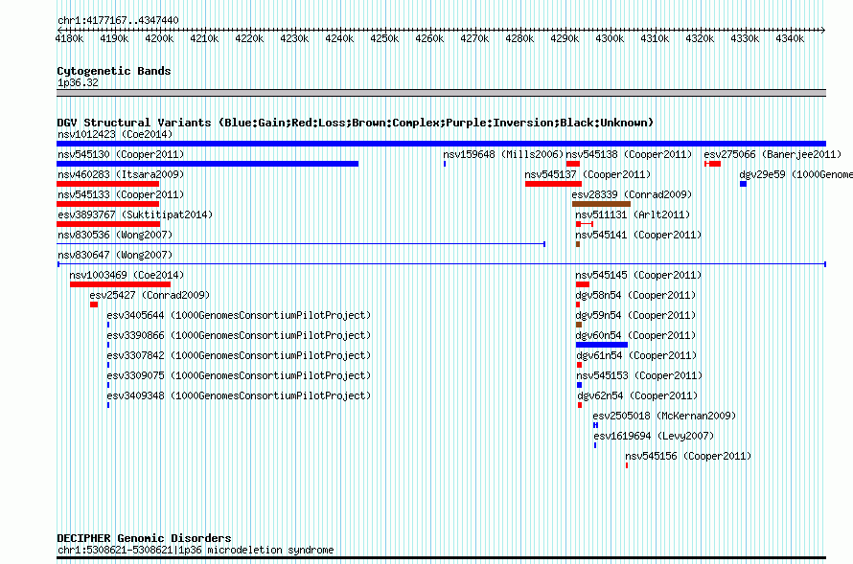Click the esv3309075 variant label
This screenshot has height=564, width=853.
[x=239, y=375]
